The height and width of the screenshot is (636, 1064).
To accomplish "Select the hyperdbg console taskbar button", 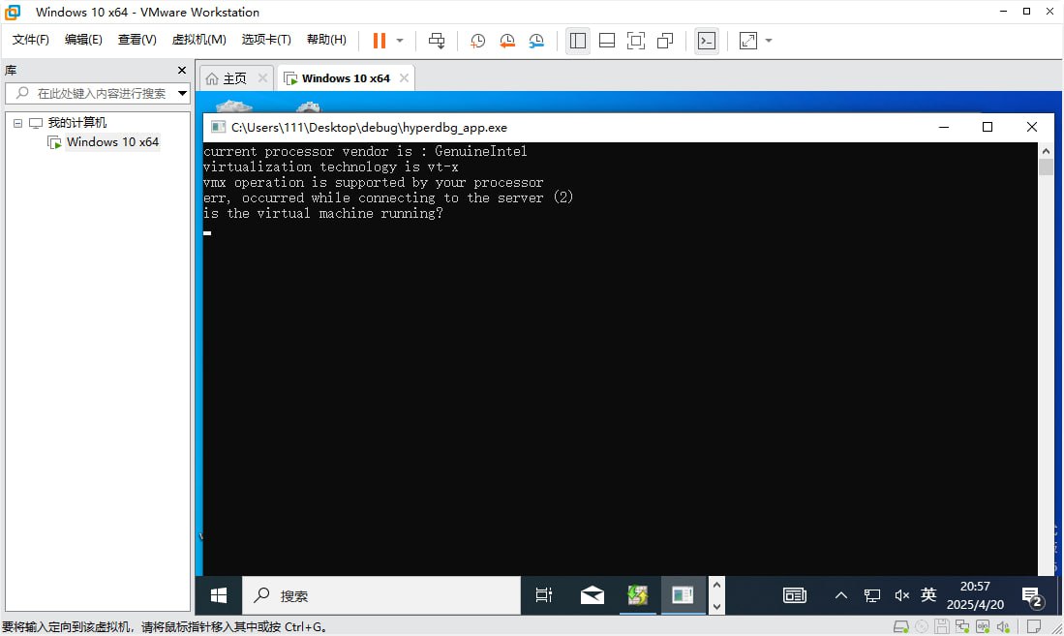I will 683,595.
